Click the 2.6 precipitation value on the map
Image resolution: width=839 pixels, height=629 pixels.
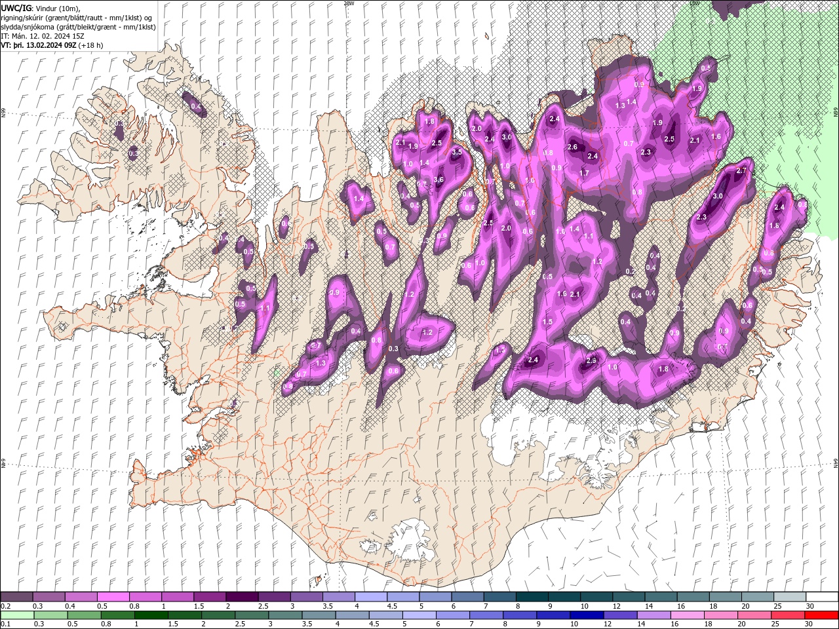coord(572,147)
